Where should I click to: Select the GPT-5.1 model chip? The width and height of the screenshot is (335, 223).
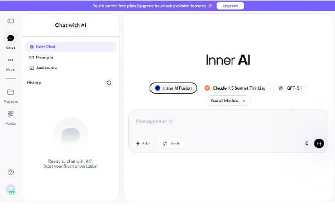290,88
